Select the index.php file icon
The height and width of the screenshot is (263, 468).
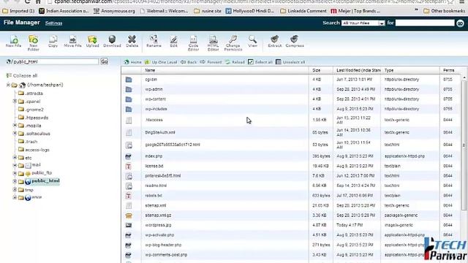tap(129, 156)
